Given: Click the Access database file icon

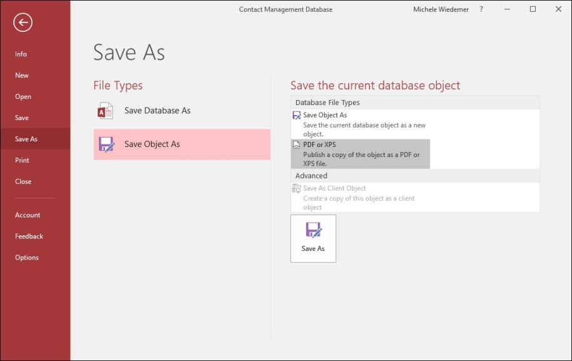Looking at the screenshot, I should tap(105, 111).
